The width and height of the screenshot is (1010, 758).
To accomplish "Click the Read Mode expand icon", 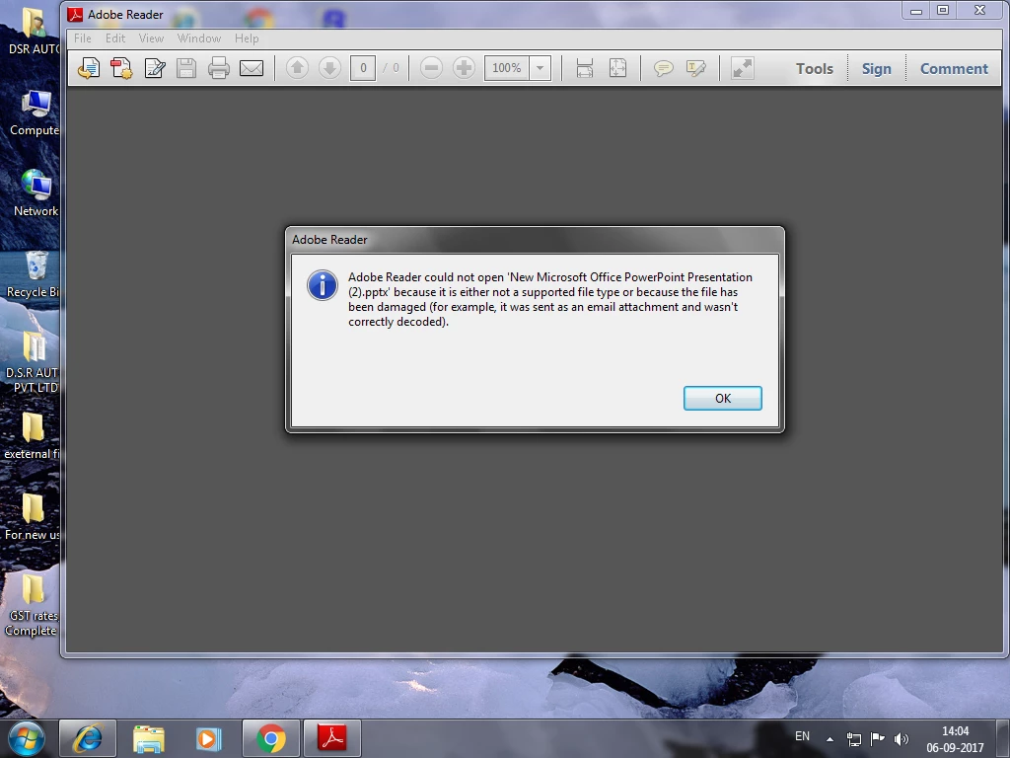I will (x=742, y=68).
